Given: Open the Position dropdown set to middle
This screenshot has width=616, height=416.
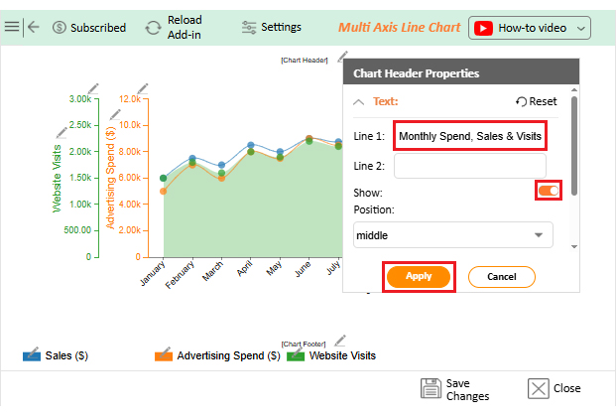Looking at the screenshot, I should 453,235.
